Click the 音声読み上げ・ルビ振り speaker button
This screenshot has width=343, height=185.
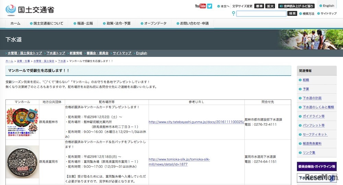point(296,6)
